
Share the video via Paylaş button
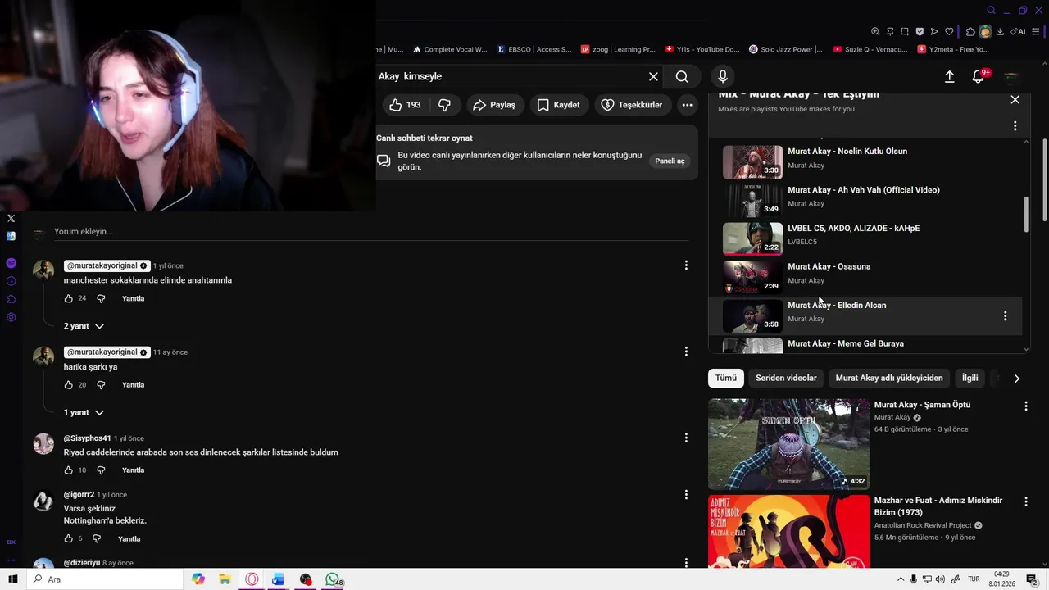[x=494, y=105]
